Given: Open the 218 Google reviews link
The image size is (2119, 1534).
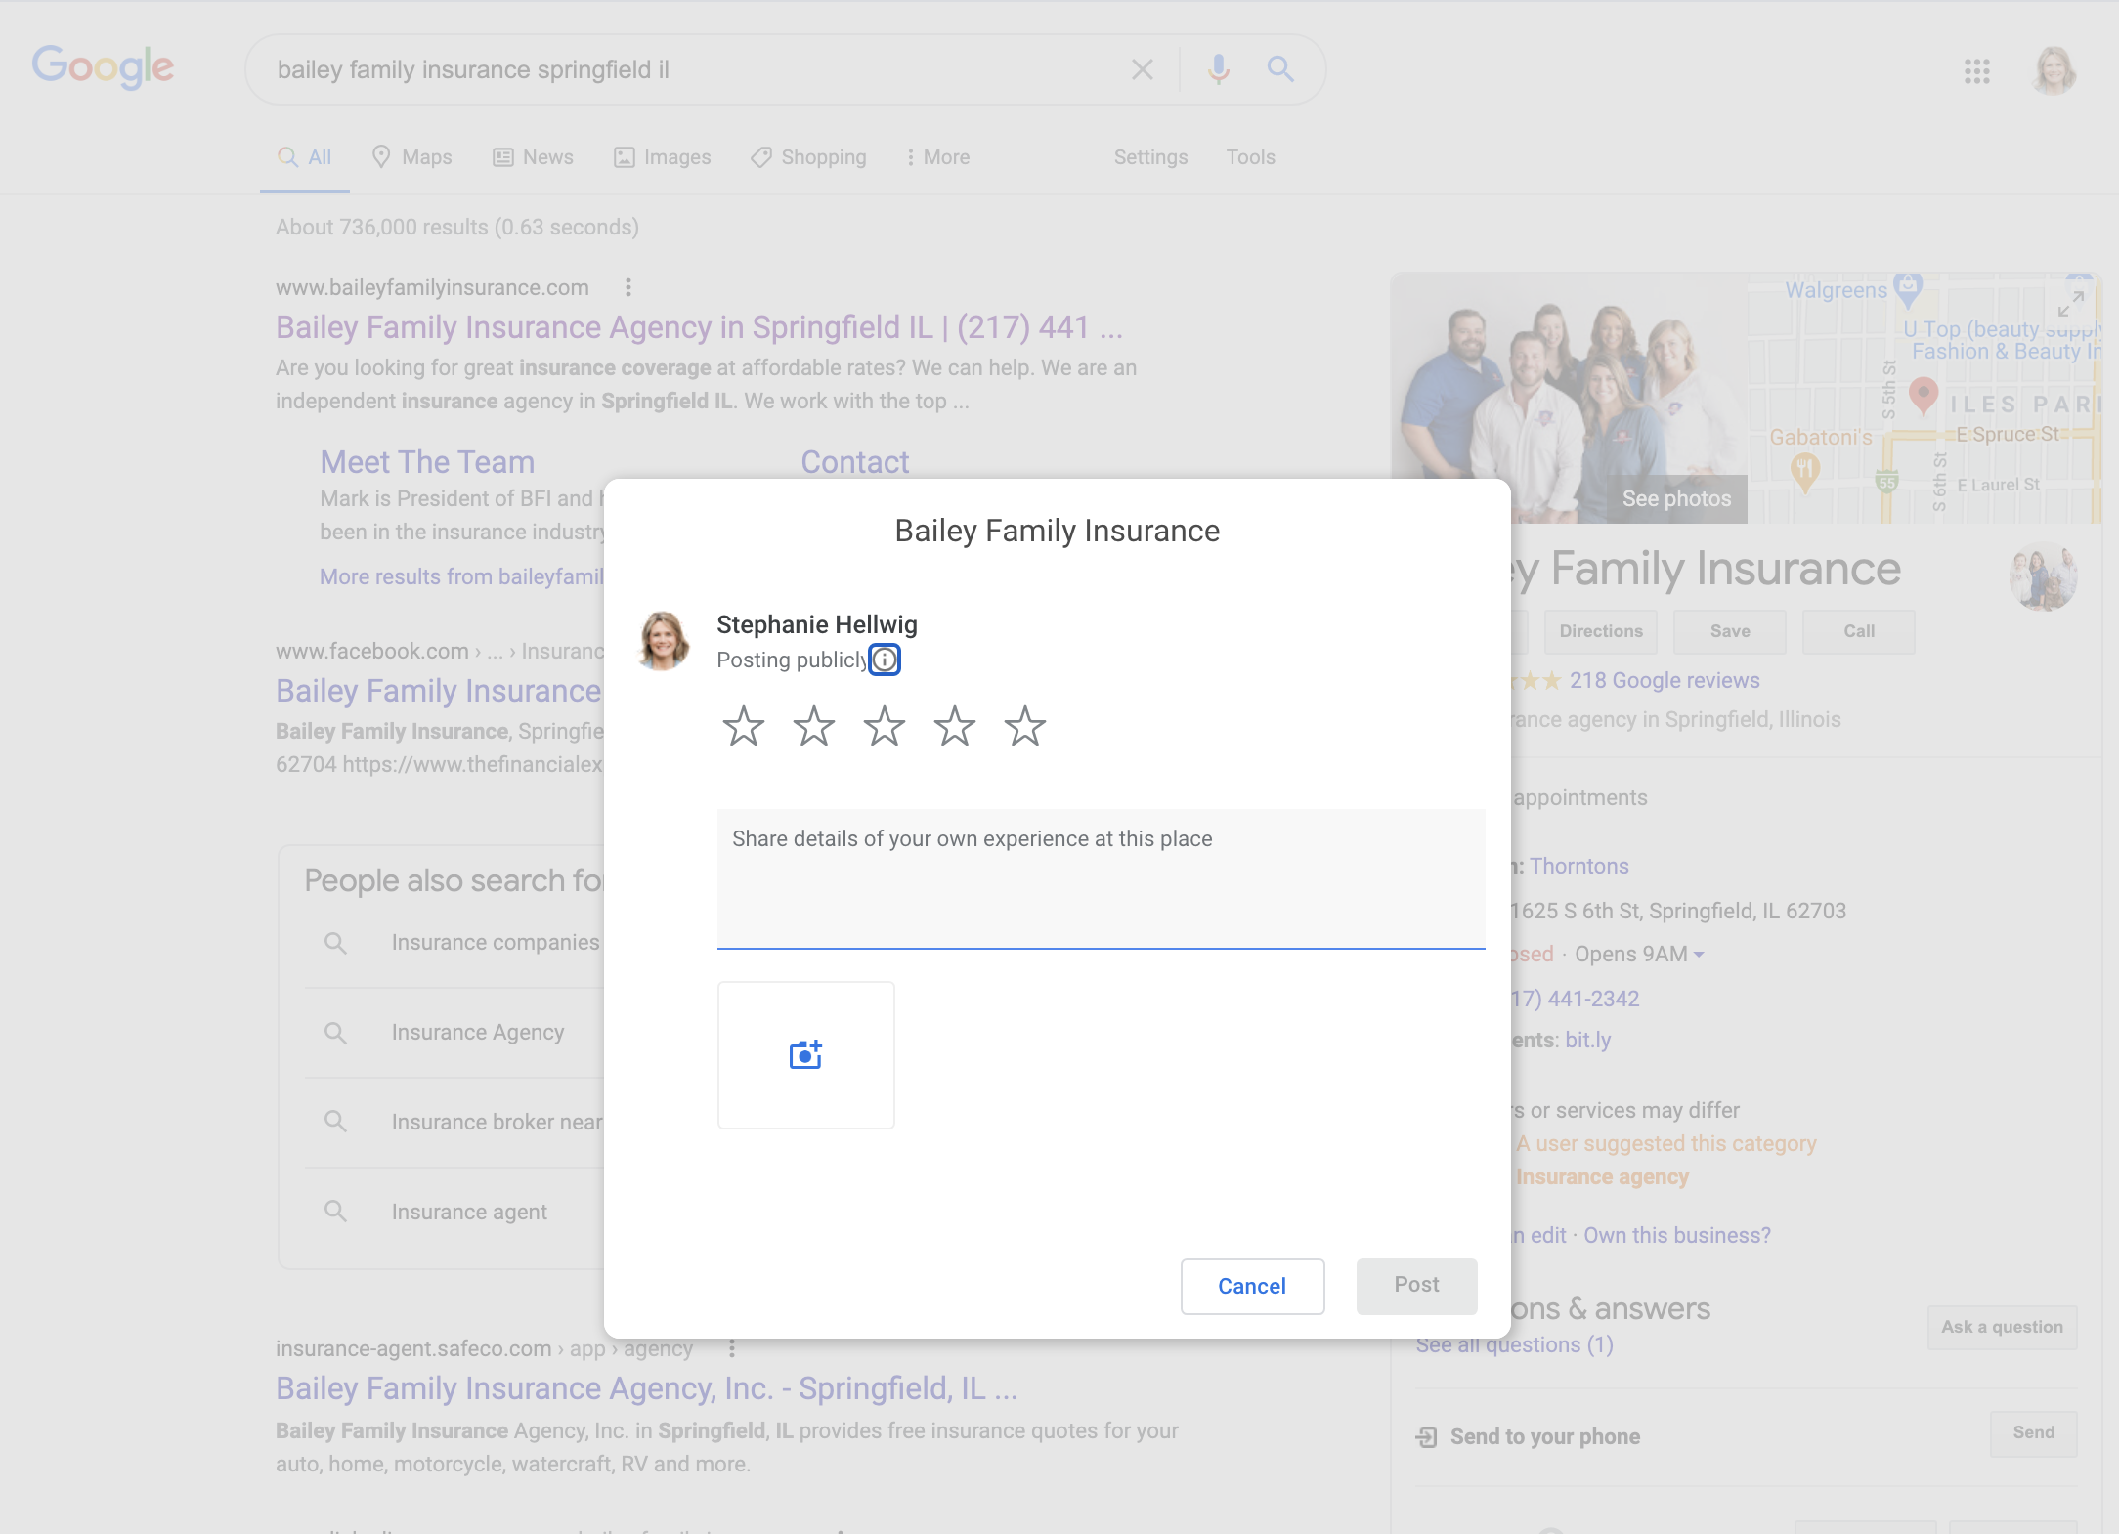Looking at the screenshot, I should 1665,680.
